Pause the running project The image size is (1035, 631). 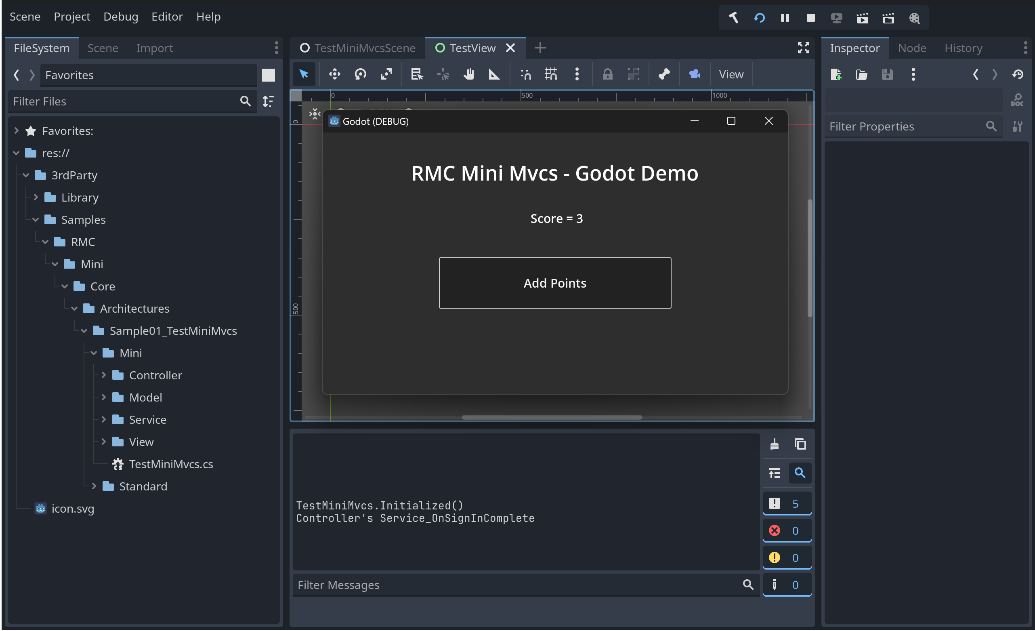[x=785, y=18]
